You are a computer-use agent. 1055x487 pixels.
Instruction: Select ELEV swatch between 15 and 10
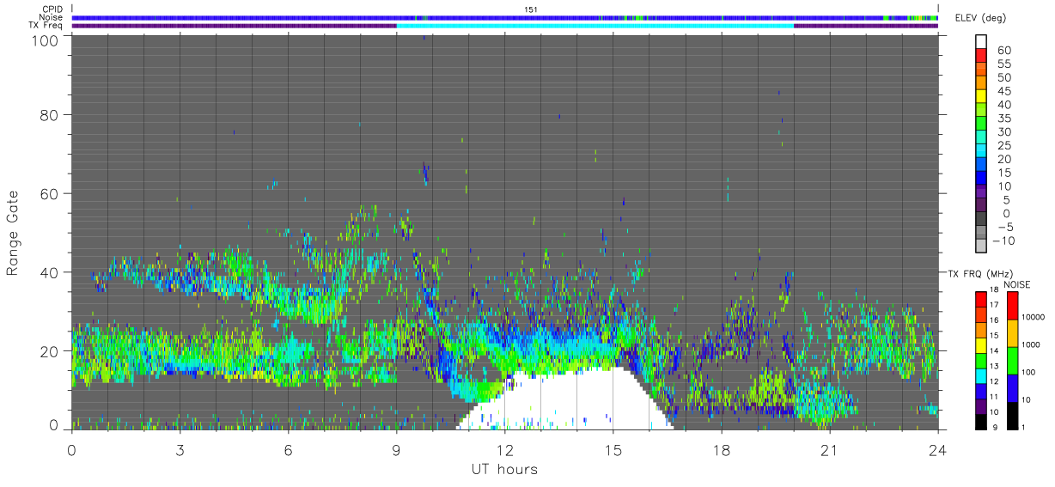pos(981,178)
